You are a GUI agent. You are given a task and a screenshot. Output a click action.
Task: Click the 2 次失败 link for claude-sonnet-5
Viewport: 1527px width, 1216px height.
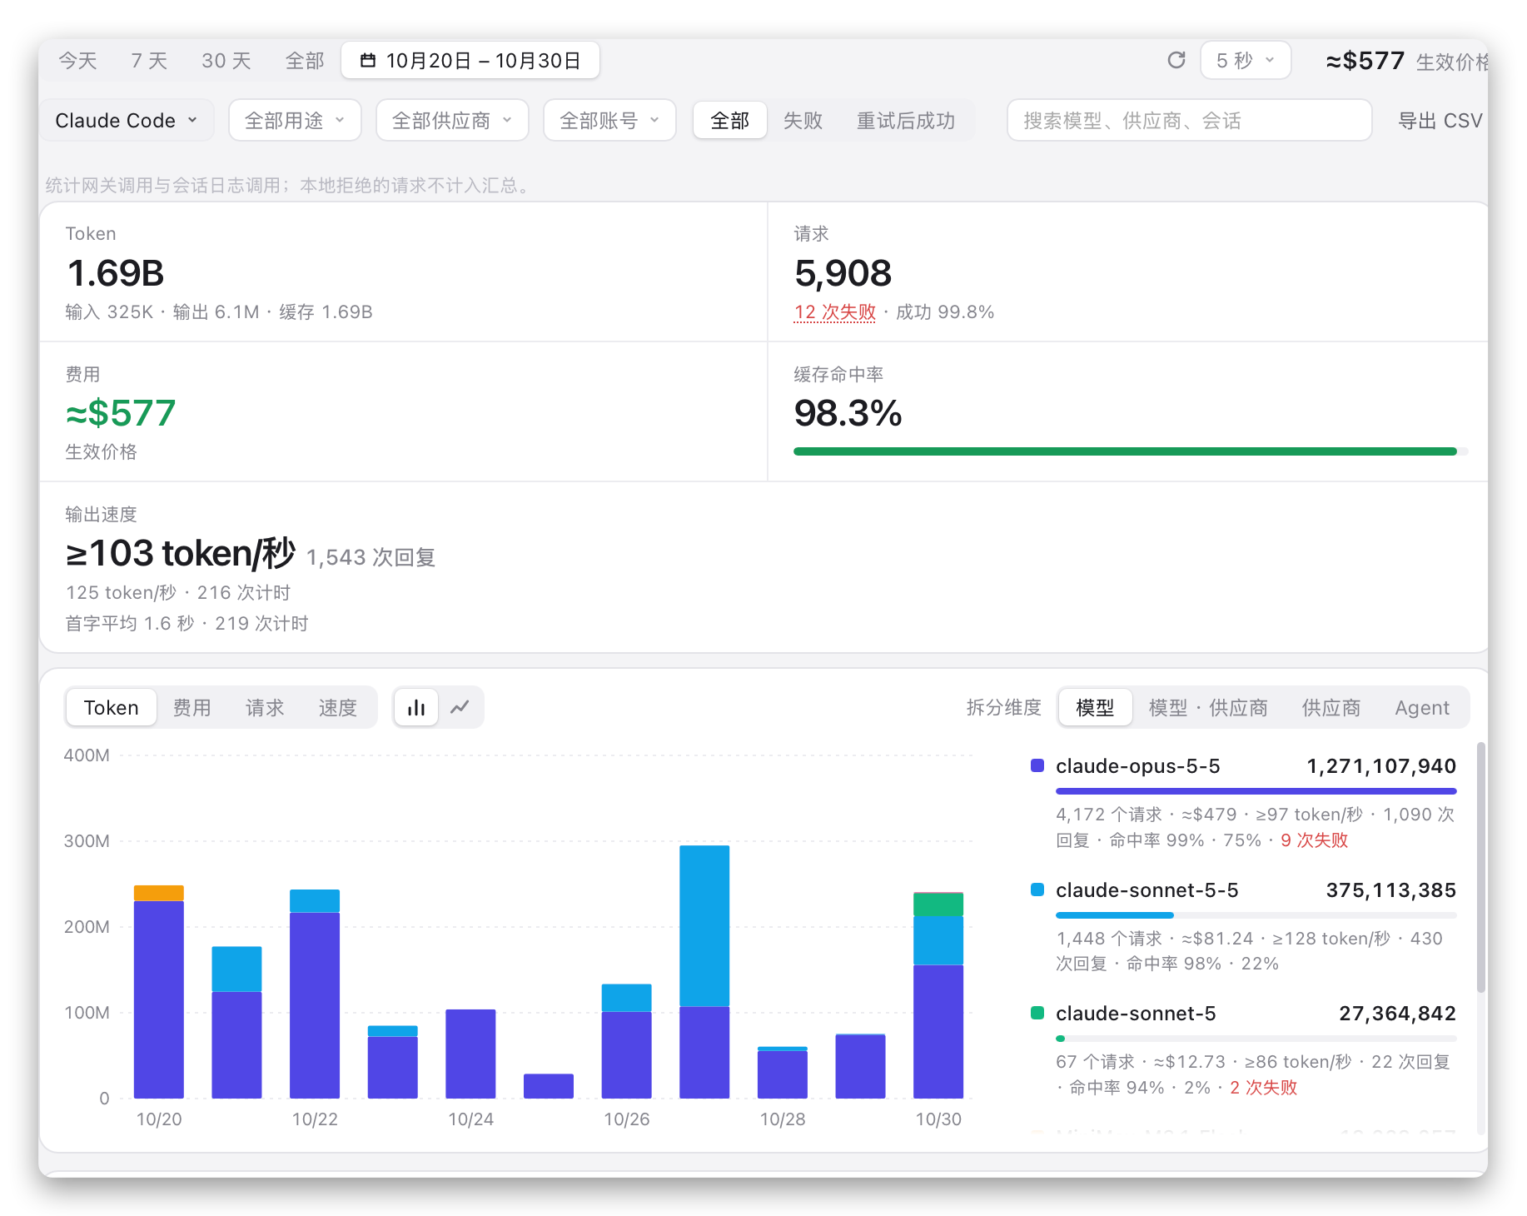click(x=1263, y=1088)
